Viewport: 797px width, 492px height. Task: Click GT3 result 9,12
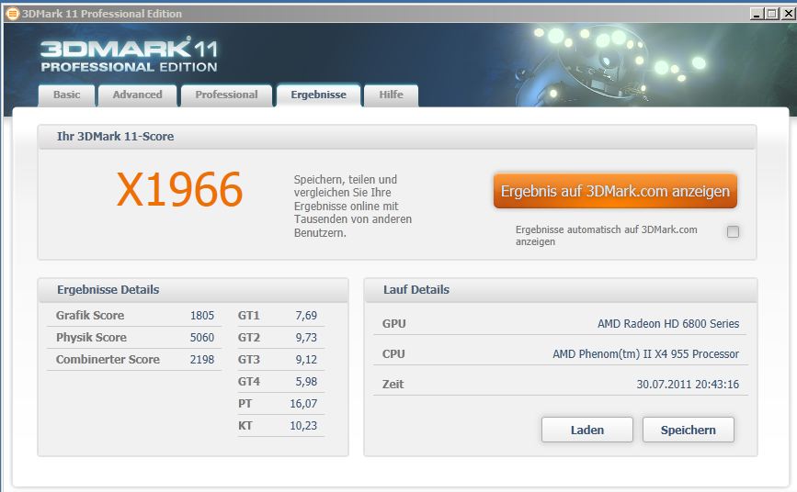[x=306, y=360]
